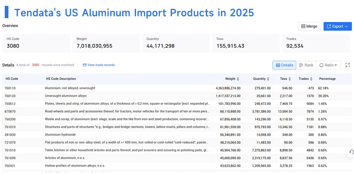Click the Weight overview card 7,018,030,955

pos(106,43)
